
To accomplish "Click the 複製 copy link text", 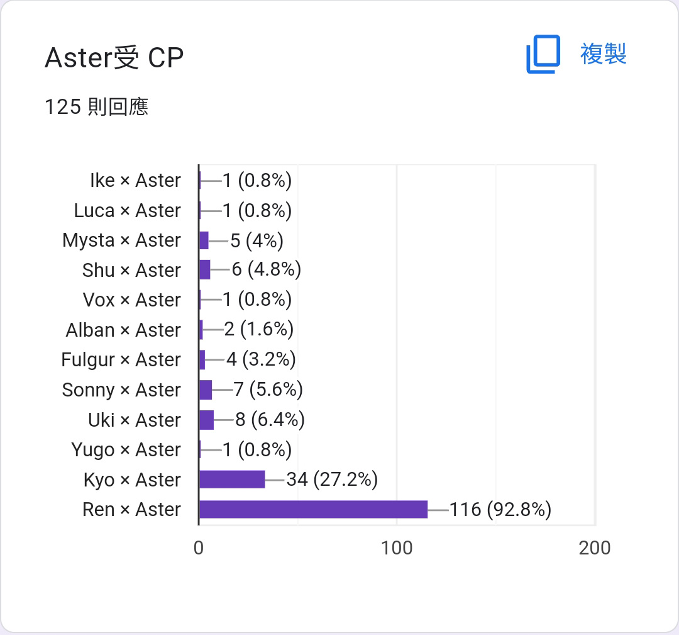I will coord(603,54).
